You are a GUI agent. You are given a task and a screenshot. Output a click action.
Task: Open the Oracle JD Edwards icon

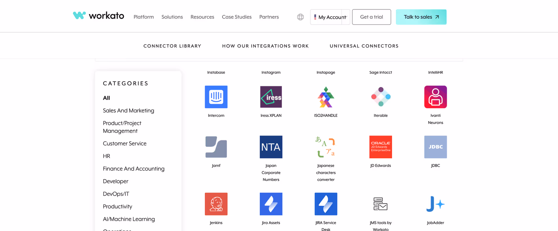coord(381,147)
